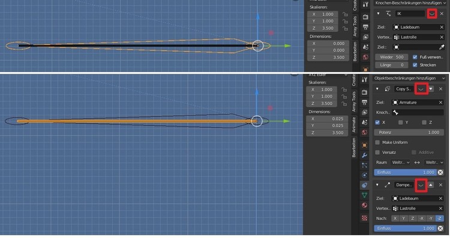This screenshot has height=238, width=450.
Task: Open the Texture checkerboard properties tab
Action: click(x=364, y=218)
